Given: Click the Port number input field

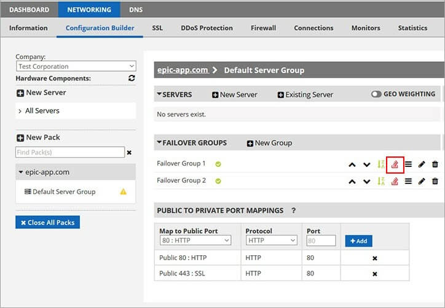Looking at the screenshot, I should coord(321,241).
